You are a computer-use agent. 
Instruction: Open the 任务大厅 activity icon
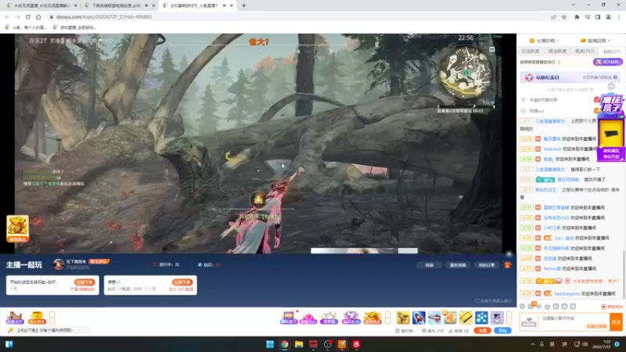pyautogui.click(x=15, y=318)
